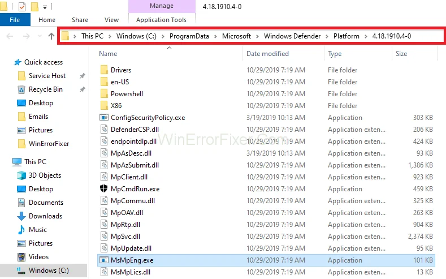Click the Recycle Bin icon in Quick access
The width and height of the screenshot is (446, 279).
coord(21,89)
